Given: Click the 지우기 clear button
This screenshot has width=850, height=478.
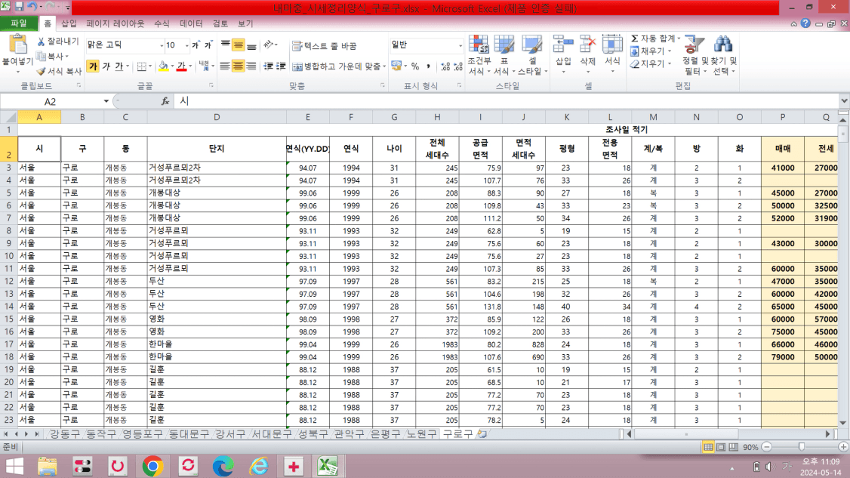Looking at the screenshot, I should pyautogui.click(x=651, y=64).
